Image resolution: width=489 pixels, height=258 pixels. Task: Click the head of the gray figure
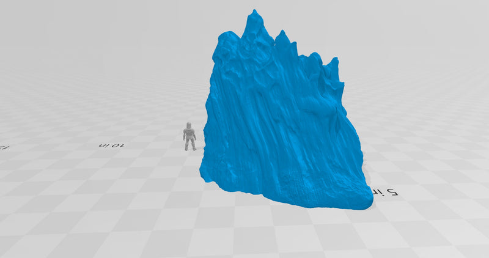[x=189, y=125]
